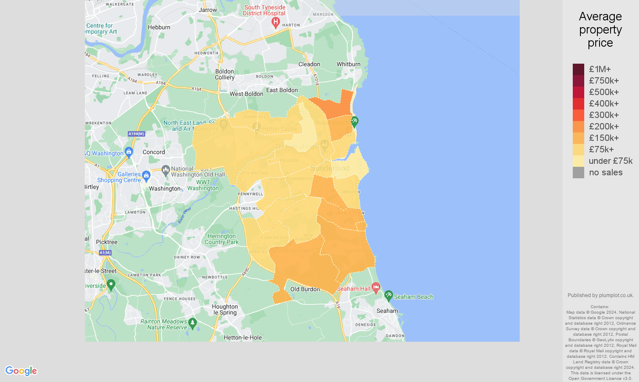Click the grey no sales swatch
The image size is (639, 382).
(578, 172)
